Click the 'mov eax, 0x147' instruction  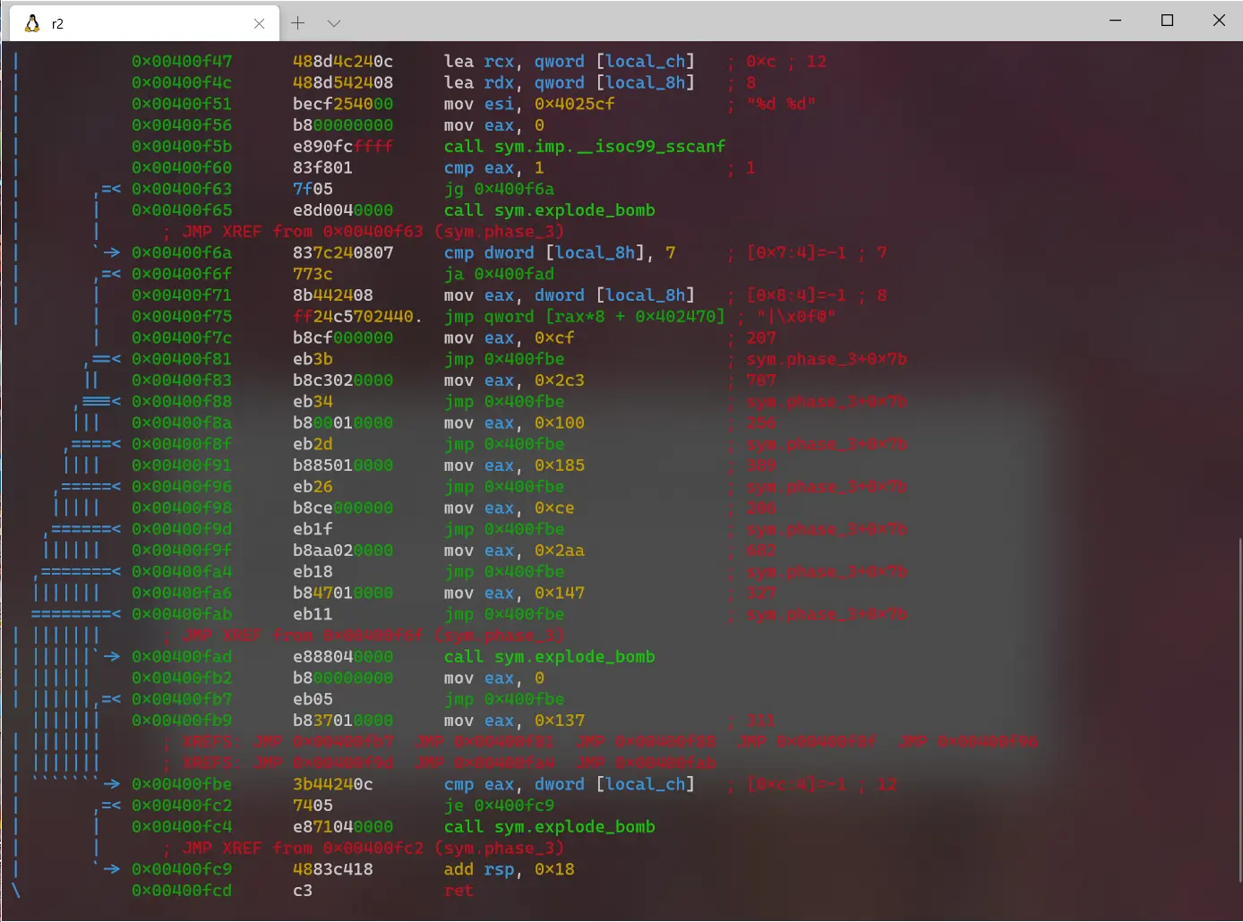(514, 593)
